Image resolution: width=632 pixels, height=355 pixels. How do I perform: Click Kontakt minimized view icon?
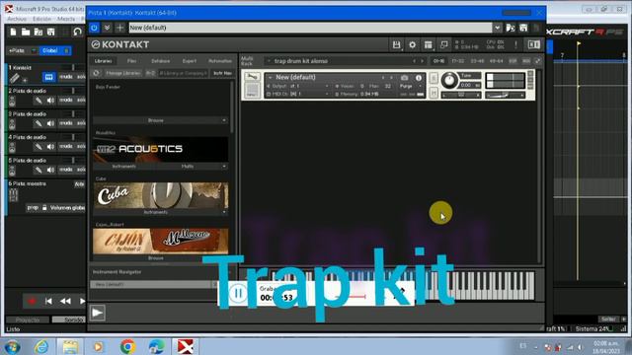click(x=443, y=44)
